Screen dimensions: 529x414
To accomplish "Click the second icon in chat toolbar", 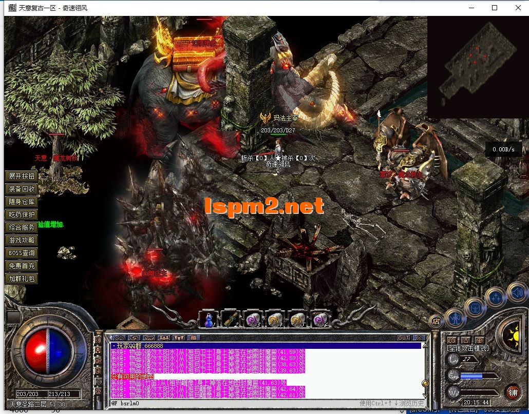I will (134, 338).
